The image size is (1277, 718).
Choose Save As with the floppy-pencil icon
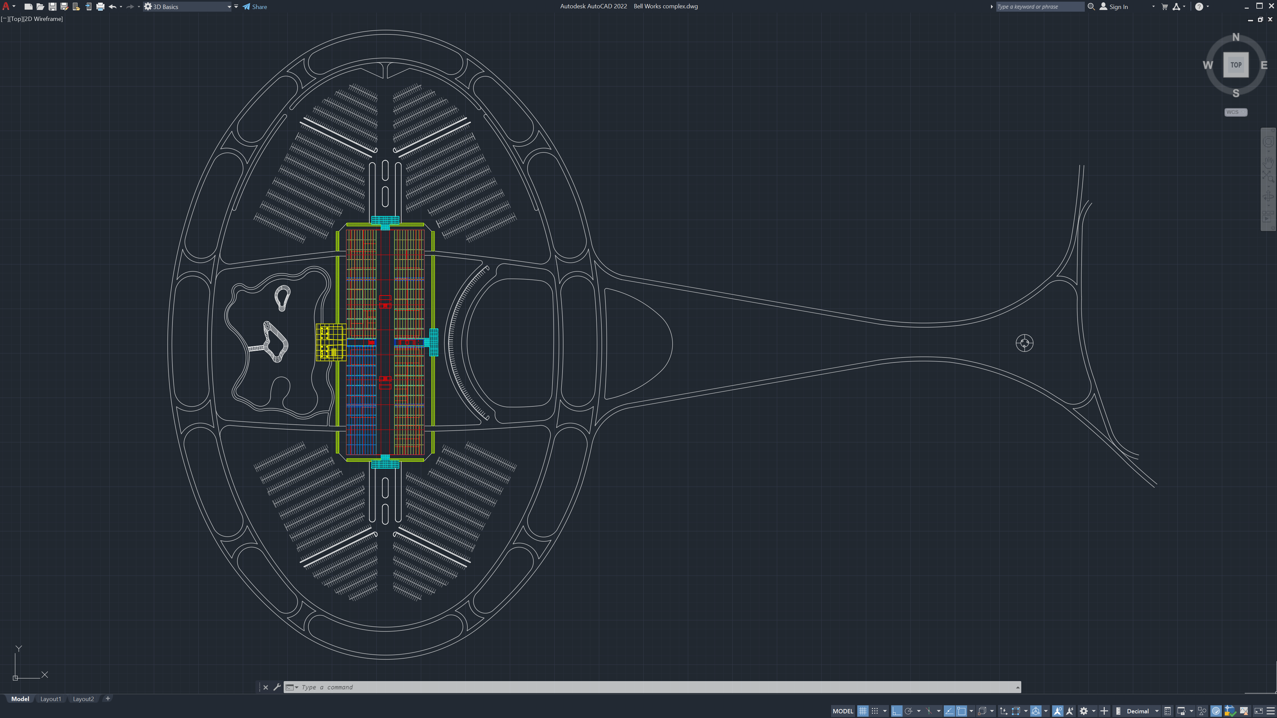coord(64,6)
